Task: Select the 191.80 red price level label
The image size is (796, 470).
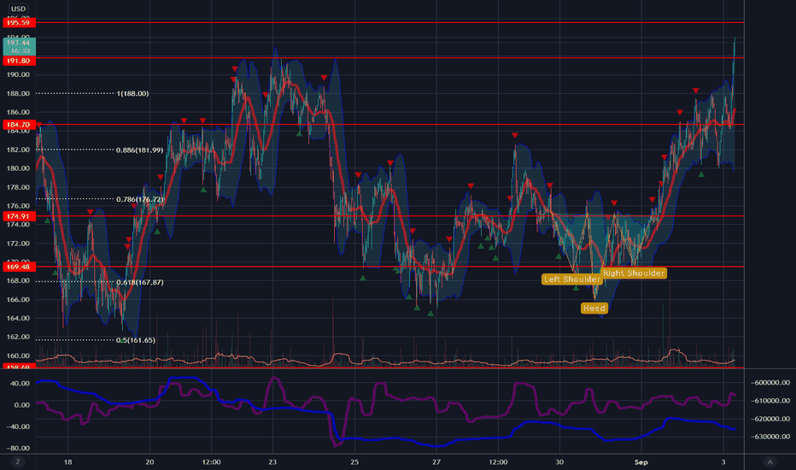Action: 19,61
